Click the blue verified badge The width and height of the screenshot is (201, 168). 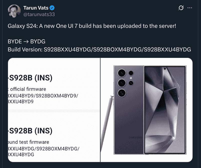coord(52,8)
